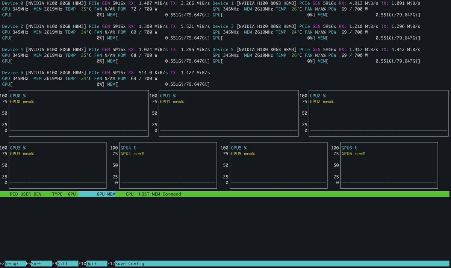Click Device 0 power '72 / 700 W'
Viewport: 451px width, 268px height.
click(x=144, y=9)
